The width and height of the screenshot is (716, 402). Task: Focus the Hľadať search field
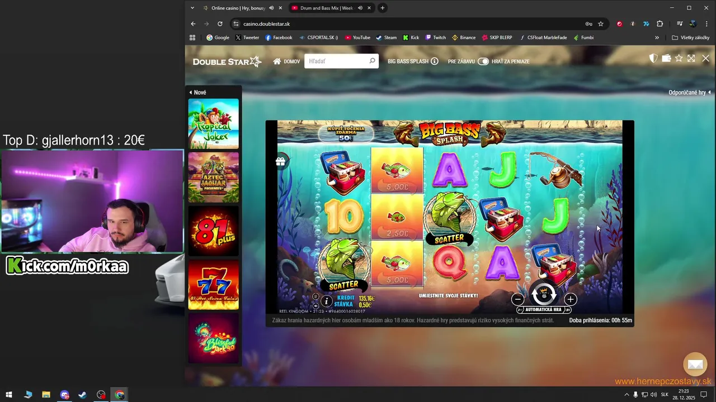coord(337,61)
